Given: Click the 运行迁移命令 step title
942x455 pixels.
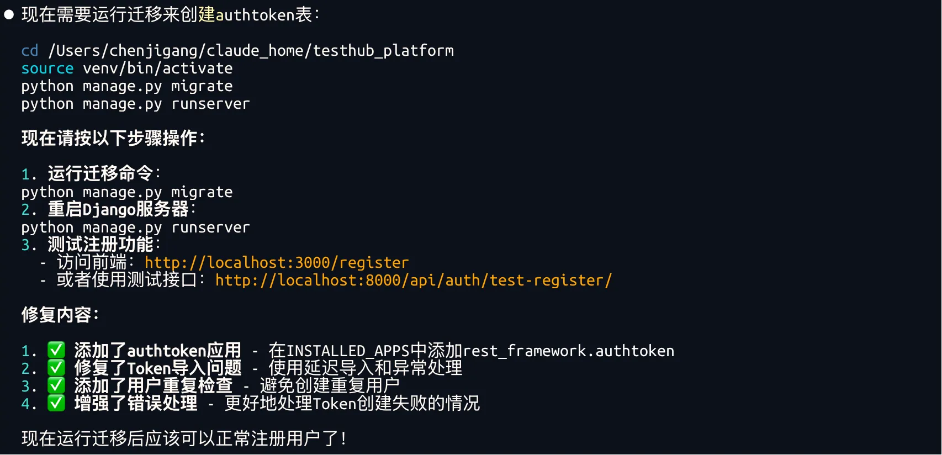Looking at the screenshot, I should [100, 173].
